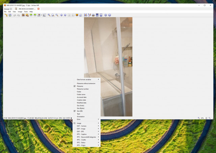Screen dimensions: 216x153
Task: Close the IMG-20191115 image tab
Action: coord(38,9)
